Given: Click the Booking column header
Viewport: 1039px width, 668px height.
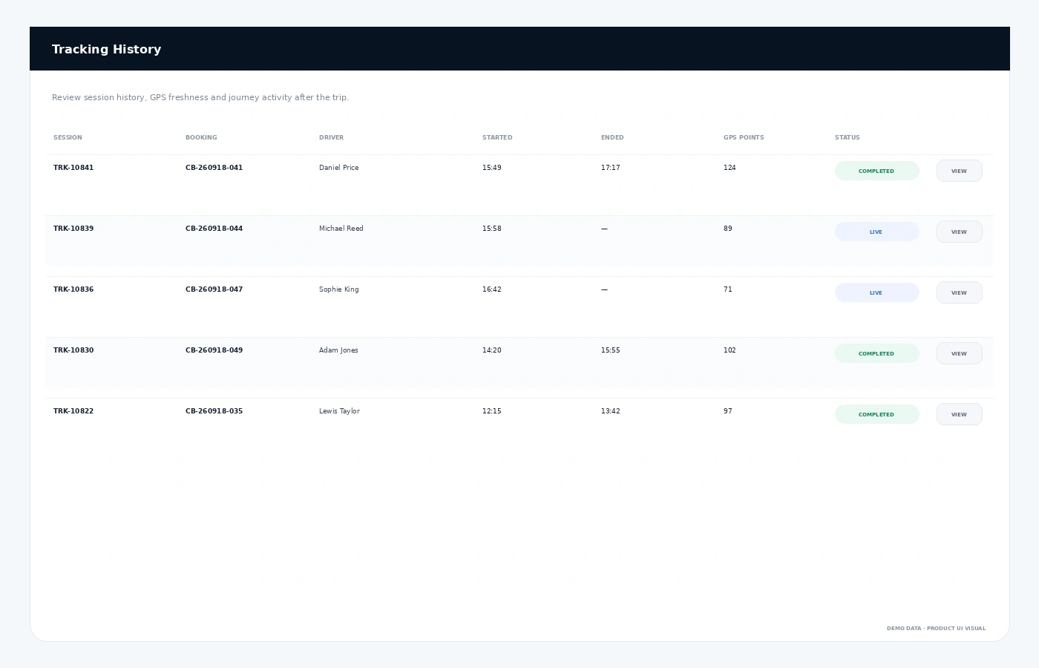Looking at the screenshot, I should (x=201, y=137).
